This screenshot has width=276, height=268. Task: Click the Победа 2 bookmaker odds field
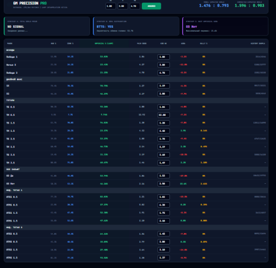tap(163, 73)
